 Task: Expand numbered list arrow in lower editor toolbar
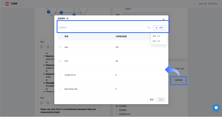click(51, 103)
